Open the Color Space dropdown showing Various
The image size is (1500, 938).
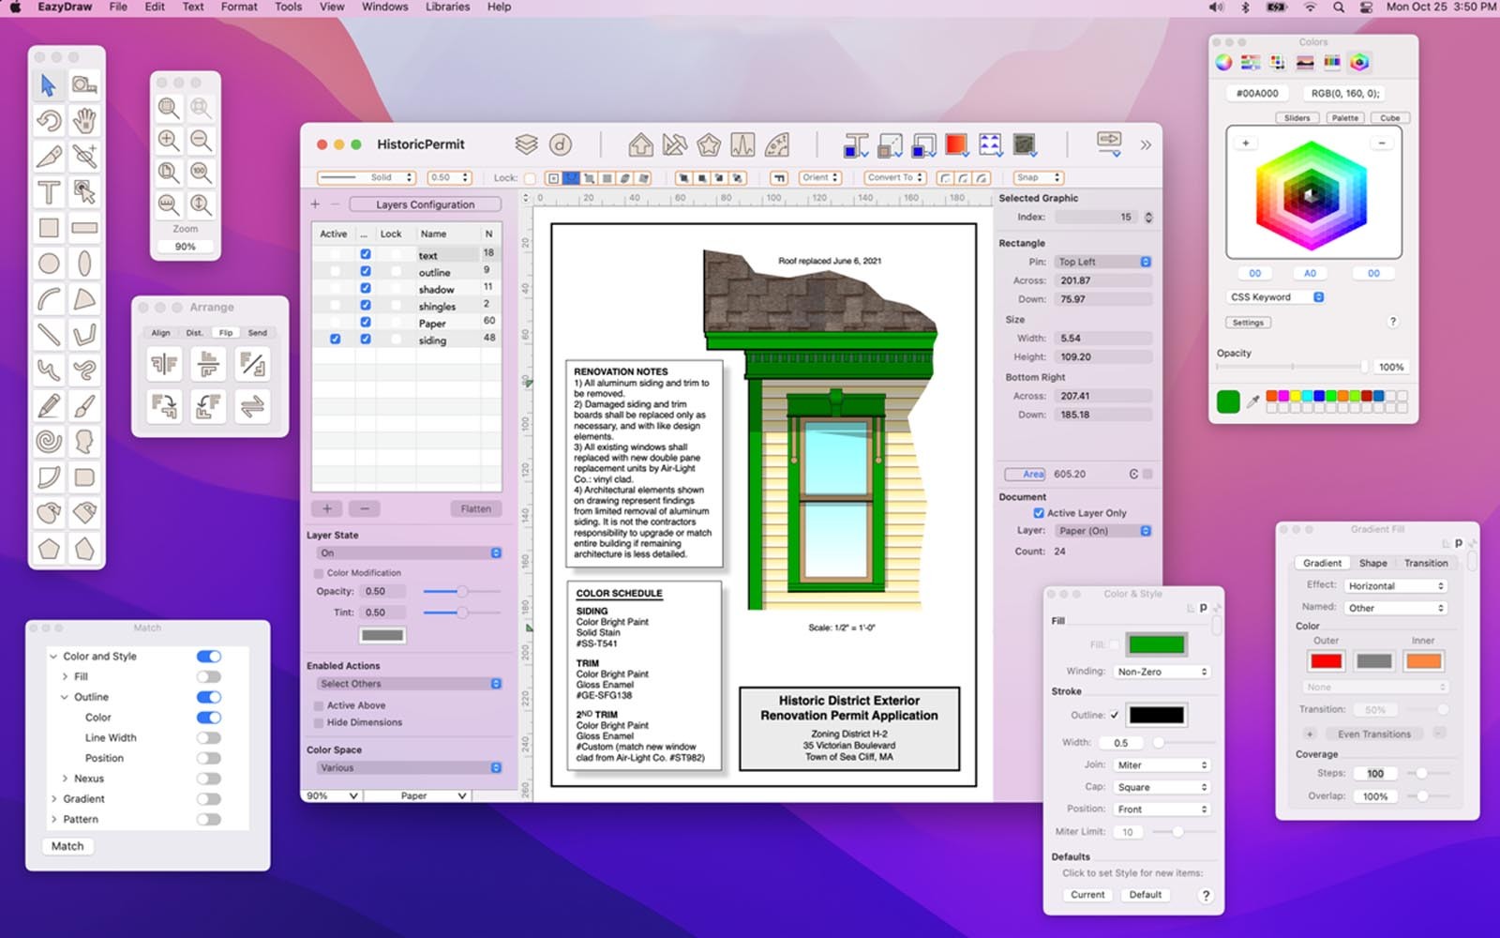tap(408, 767)
